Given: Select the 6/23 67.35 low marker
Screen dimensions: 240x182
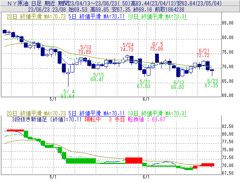Looking at the screenshot, I should tap(212, 83).
